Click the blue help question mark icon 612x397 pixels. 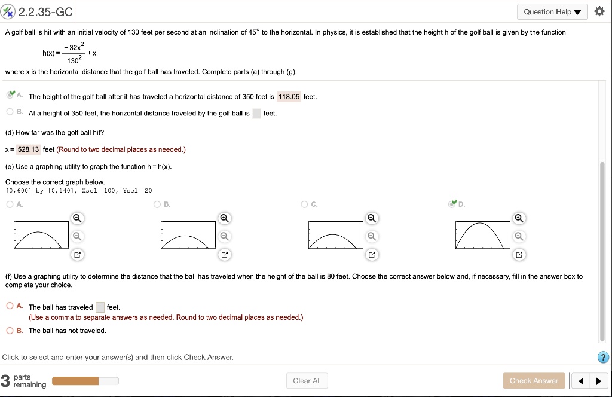(604, 358)
